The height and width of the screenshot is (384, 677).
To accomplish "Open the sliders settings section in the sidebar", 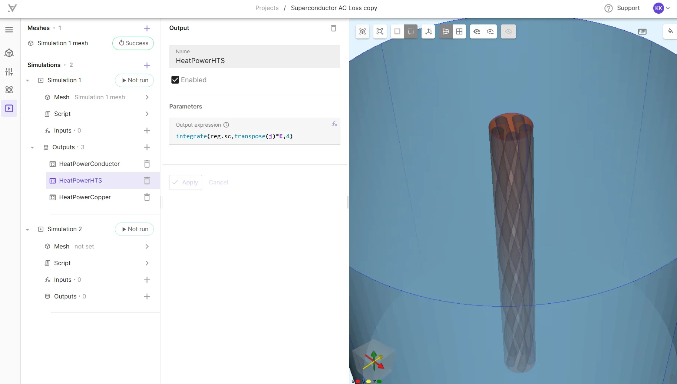I will (9, 71).
